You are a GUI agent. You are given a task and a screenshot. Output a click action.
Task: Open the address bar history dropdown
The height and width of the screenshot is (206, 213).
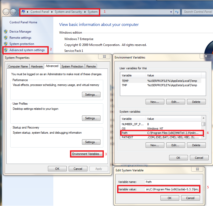(x=171, y=12)
